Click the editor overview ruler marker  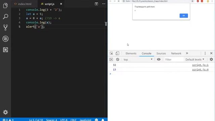click(x=106, y=24)
